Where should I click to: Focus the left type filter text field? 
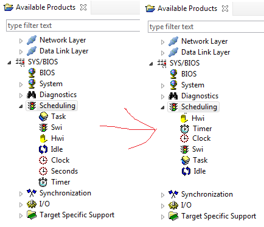tap(73, 25)
